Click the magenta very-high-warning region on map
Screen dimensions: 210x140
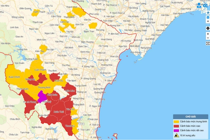(42, 97)
